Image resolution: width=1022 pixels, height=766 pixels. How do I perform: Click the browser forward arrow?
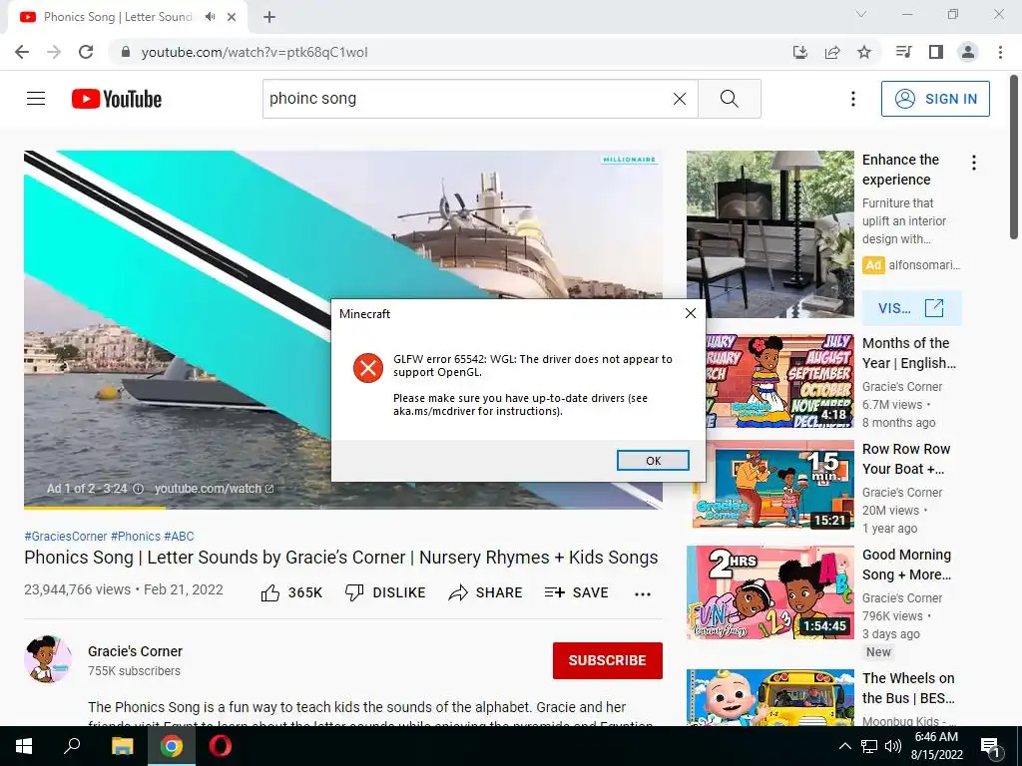(54, 52)
